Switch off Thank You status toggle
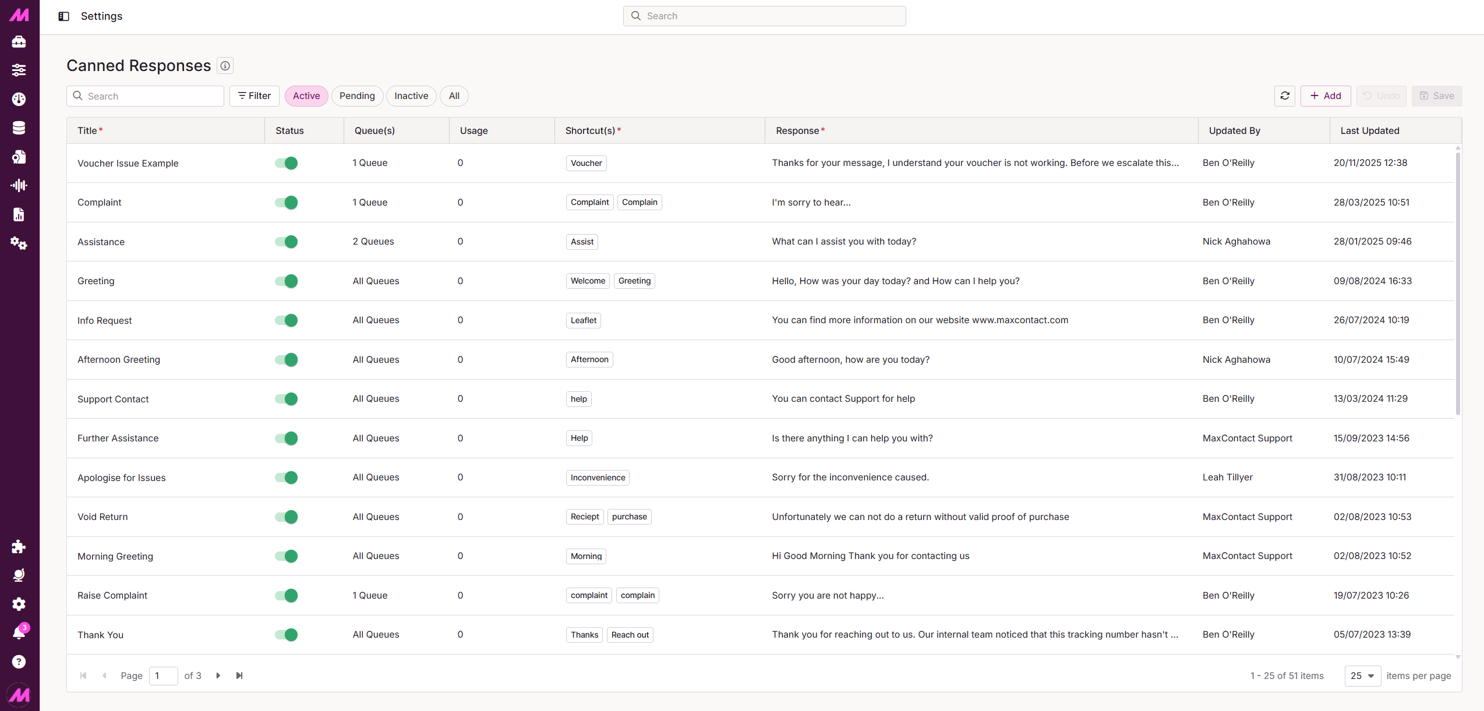 287,635
